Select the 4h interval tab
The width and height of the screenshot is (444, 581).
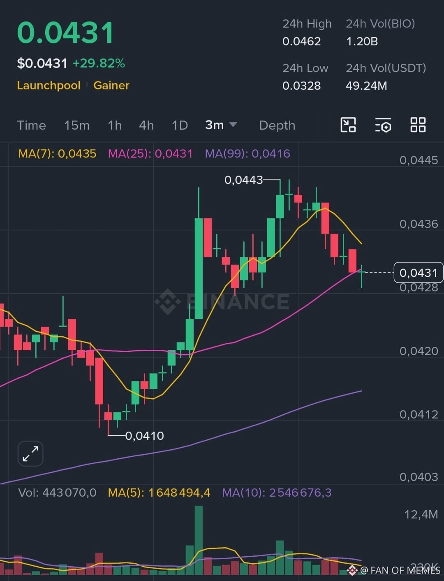click(x=146, y=125)
